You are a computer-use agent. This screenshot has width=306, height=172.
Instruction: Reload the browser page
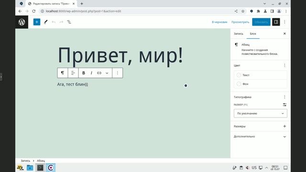click(34, 11)
